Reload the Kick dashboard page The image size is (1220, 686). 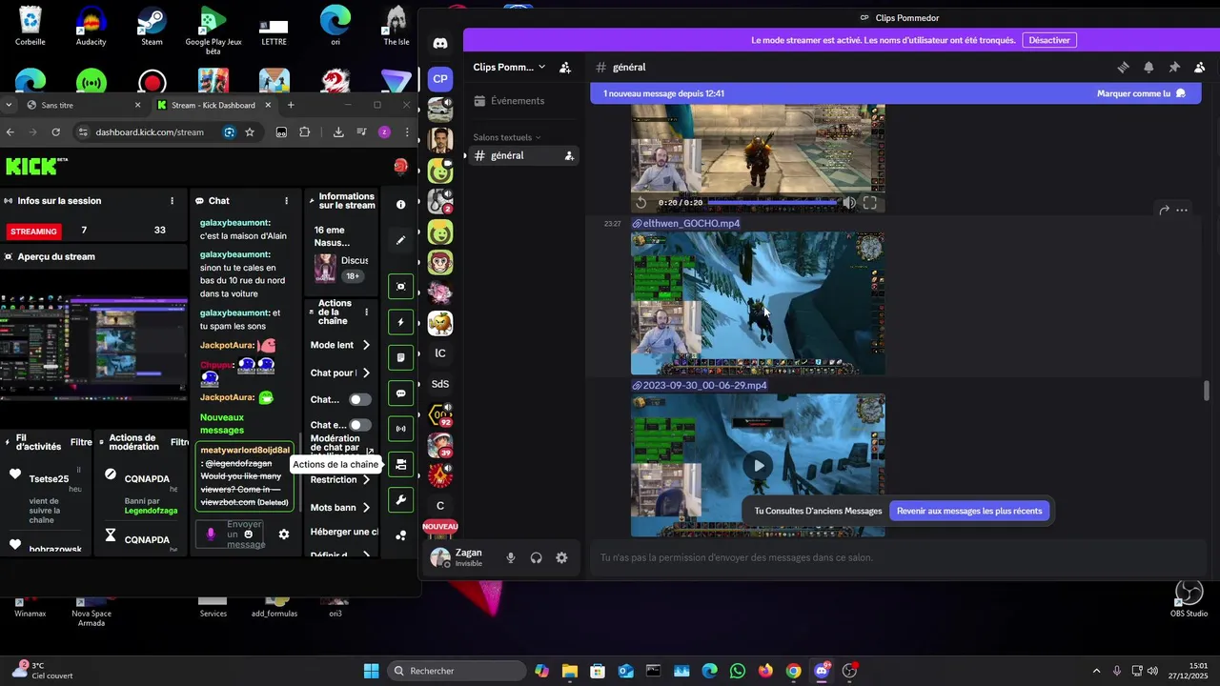[56, 132]
